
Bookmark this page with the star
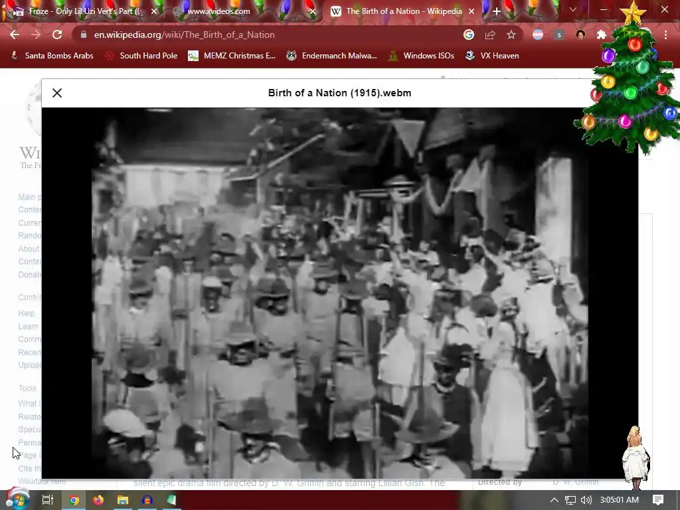[x=511, y=35]
